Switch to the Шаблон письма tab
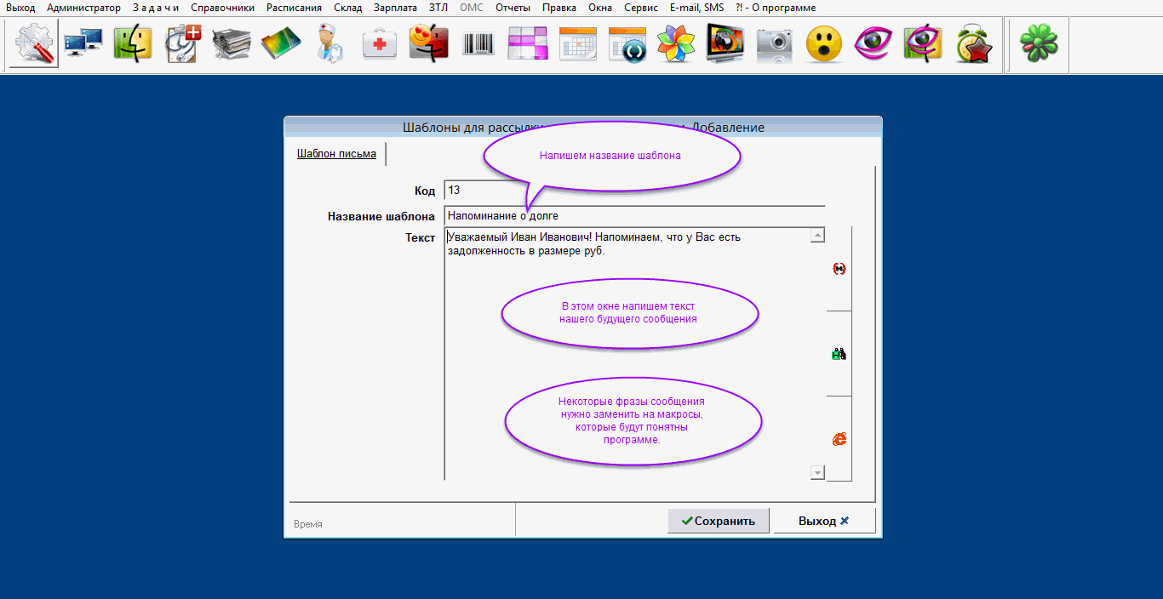This screenshot has height=599, width=1163. click(x=336, y=154)
